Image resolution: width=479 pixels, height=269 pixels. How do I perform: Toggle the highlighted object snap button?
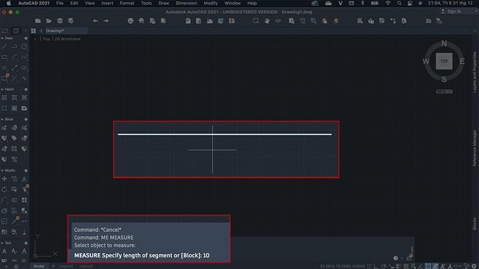[428, 266]
